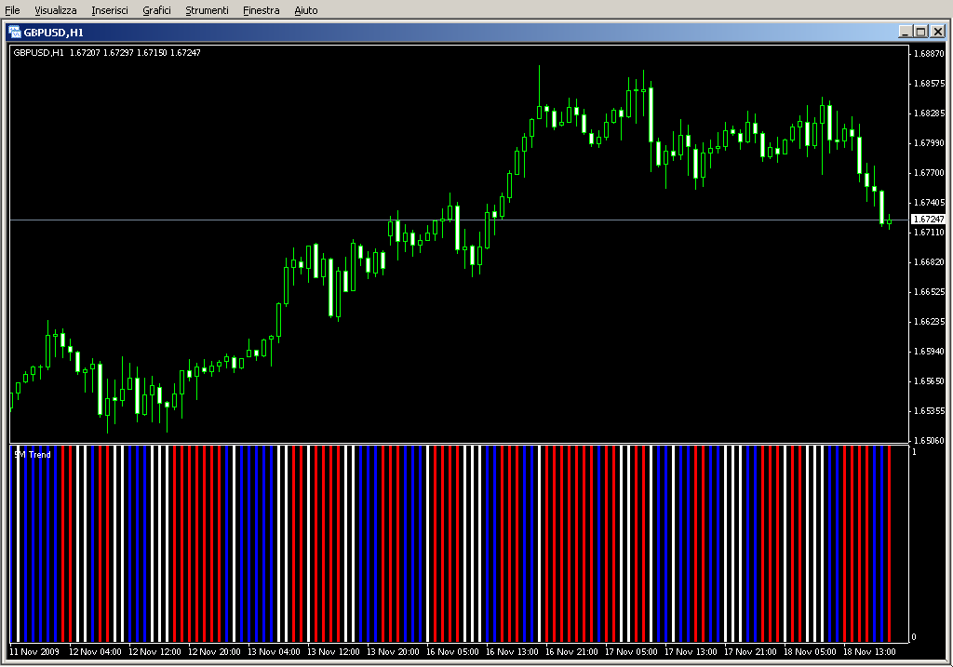The image size is (953, 667).
Task: Click the GBPUSD chart window icon
Action: 15,32
